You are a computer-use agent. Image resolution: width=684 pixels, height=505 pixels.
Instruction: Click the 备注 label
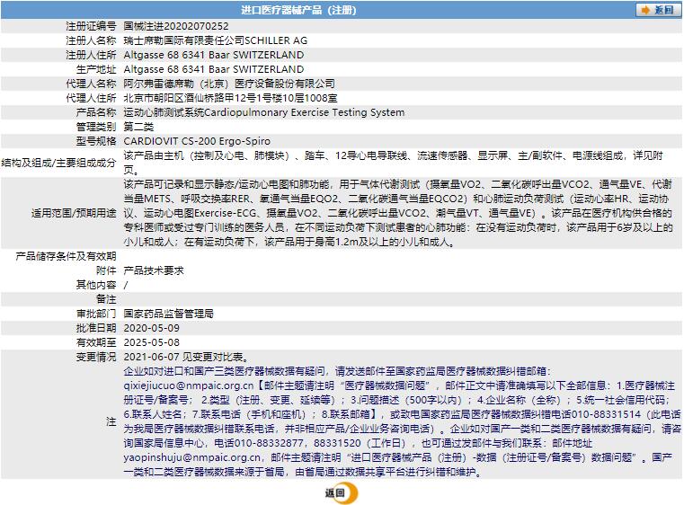[106, 299]
